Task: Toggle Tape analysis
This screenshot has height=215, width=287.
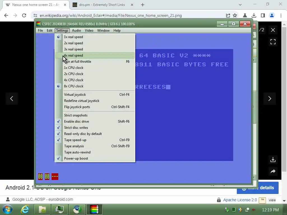Action: [x=95, y=146]
